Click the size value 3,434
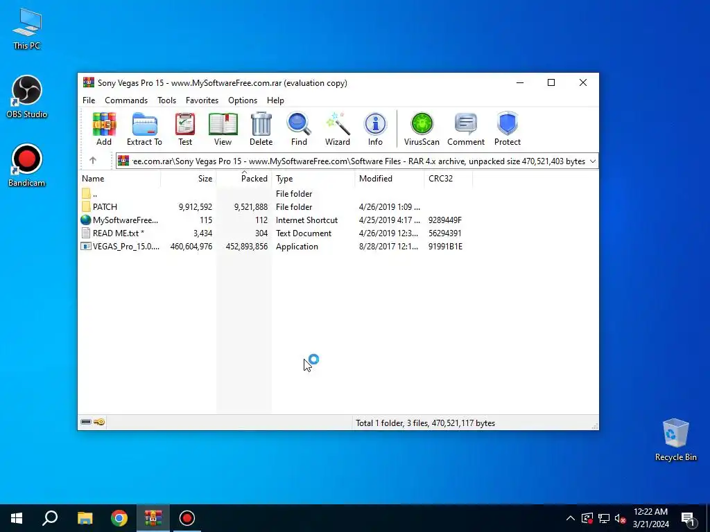Viewport: 710px width, 532px height. click(x=203, y=233)
